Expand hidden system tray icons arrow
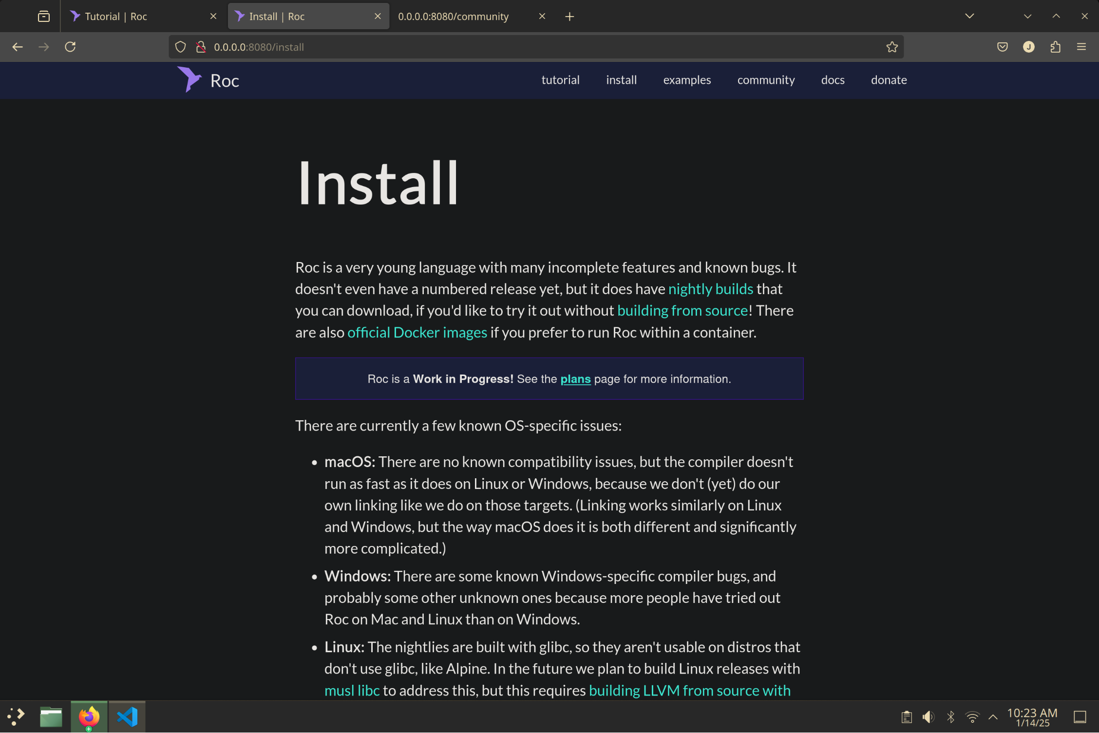The width and height of the screenshot is (1099, 733). tap(993, 717)
